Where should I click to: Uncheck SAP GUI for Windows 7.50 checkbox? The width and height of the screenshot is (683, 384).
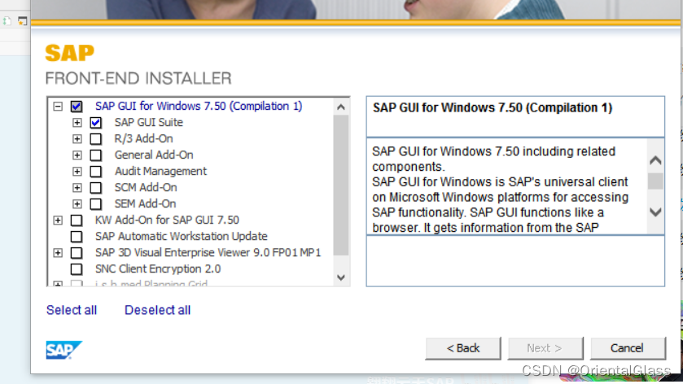point(77,107)
